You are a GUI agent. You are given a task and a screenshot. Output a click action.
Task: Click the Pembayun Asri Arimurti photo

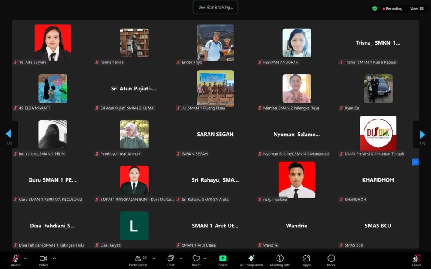coord(134,134)
